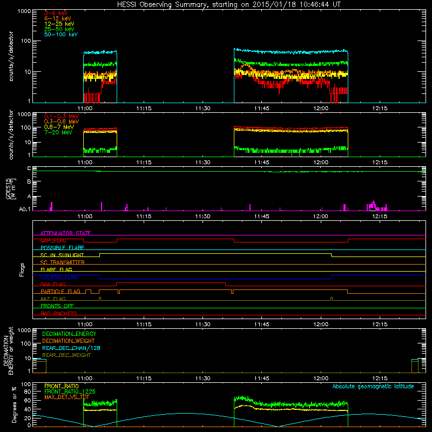The width and height of the screenshot is (432, 432).
Task: Click the '3-6 keV' legend label
Action: (x=56, y=13)
